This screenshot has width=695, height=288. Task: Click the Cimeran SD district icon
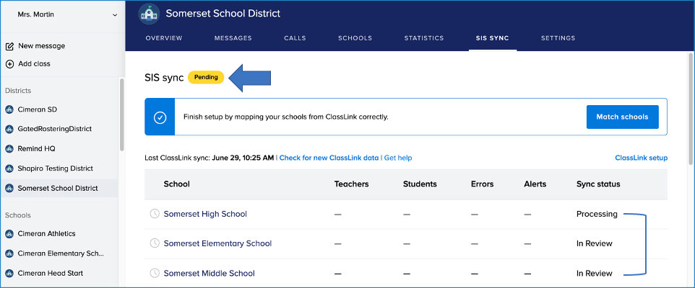tap(9, 109)
